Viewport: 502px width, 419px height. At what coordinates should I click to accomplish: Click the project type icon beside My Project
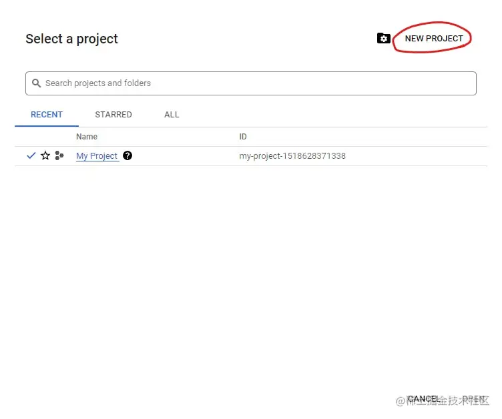pyautogui.click(x=59, y=155)
